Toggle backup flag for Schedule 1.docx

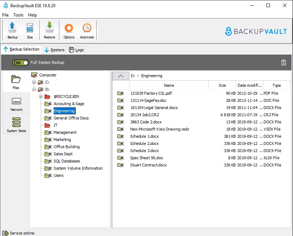click(x=120, y=136)
